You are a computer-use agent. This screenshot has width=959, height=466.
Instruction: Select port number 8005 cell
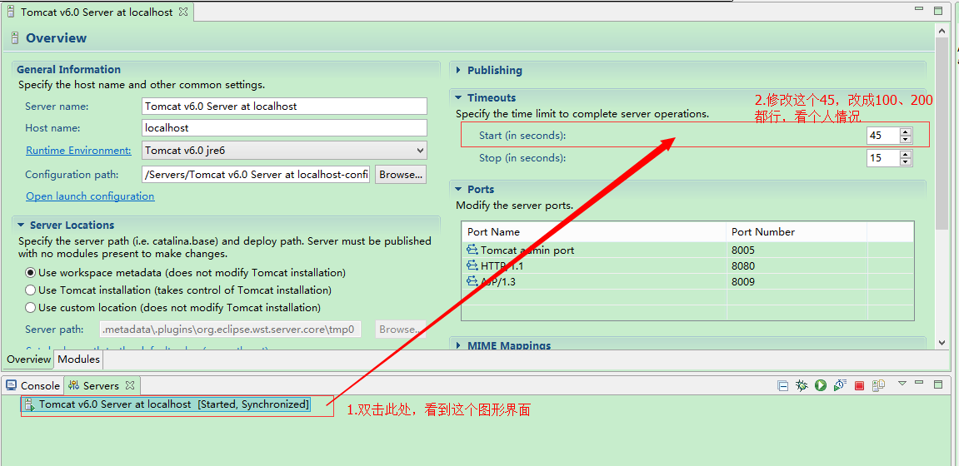[797, 250]
